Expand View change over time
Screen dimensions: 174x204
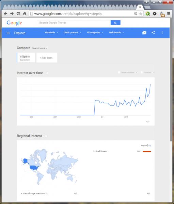coord(34,193)
